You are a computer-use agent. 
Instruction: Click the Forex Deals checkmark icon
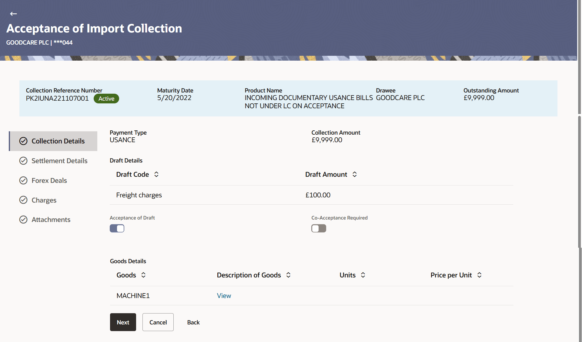pyautogui.click(x=23, y=180)
